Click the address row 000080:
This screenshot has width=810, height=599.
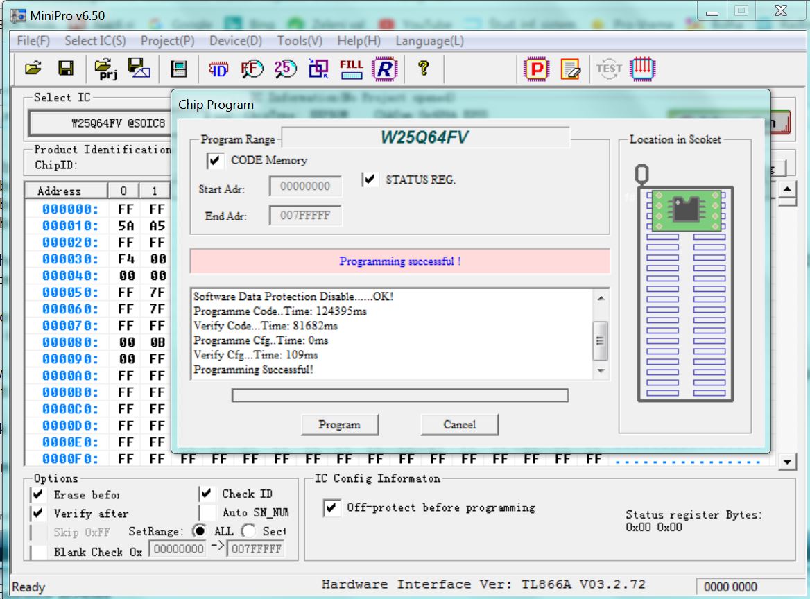click(x=70, y=342)
